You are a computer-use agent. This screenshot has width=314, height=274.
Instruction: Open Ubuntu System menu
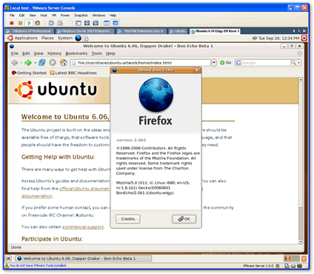65,38
